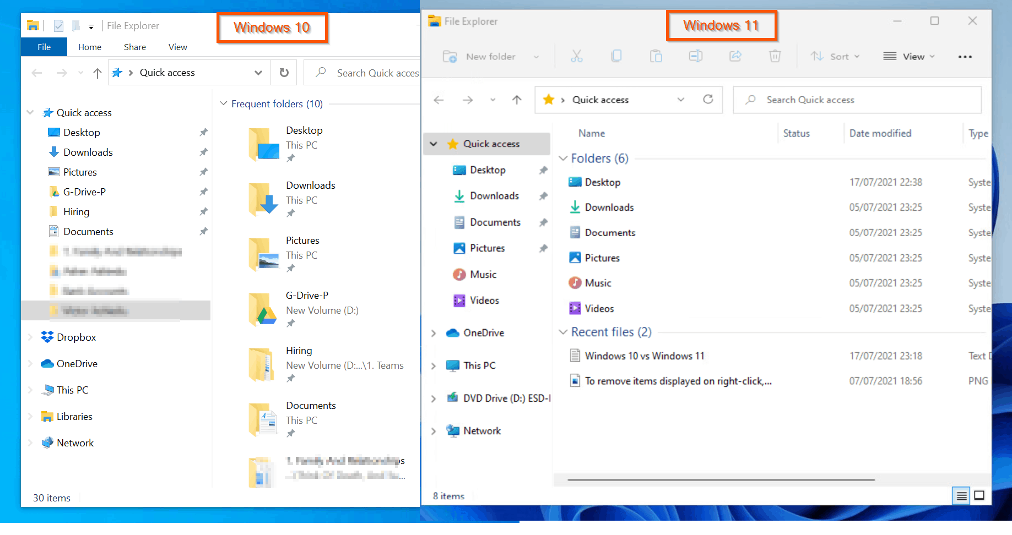Open the three-dots See more menu
Viewport: 1012px width, 535px height.
(x=965, y=57)
